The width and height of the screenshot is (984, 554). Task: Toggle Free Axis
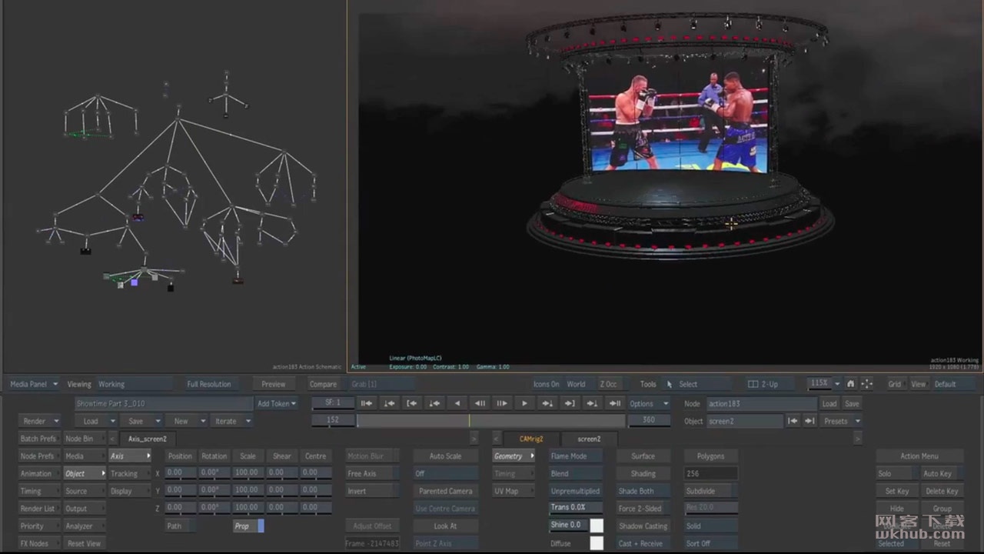pyautogui.click(x=372, y=474)
